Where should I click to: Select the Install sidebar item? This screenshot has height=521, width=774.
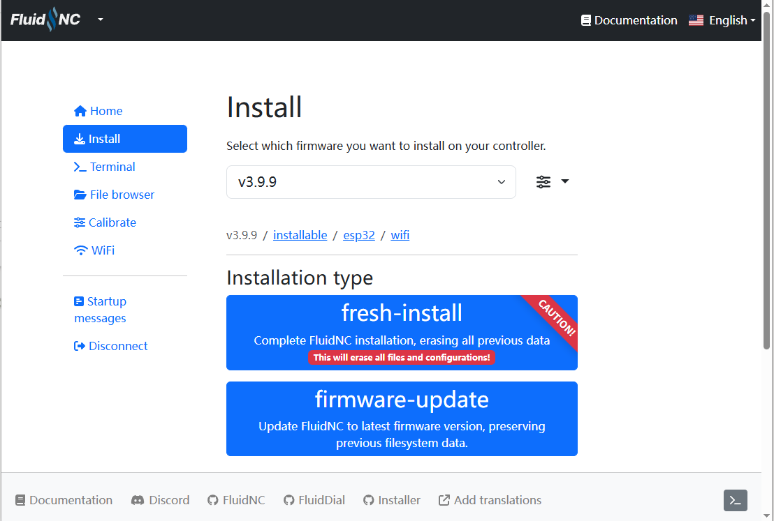tap(125, 139)
